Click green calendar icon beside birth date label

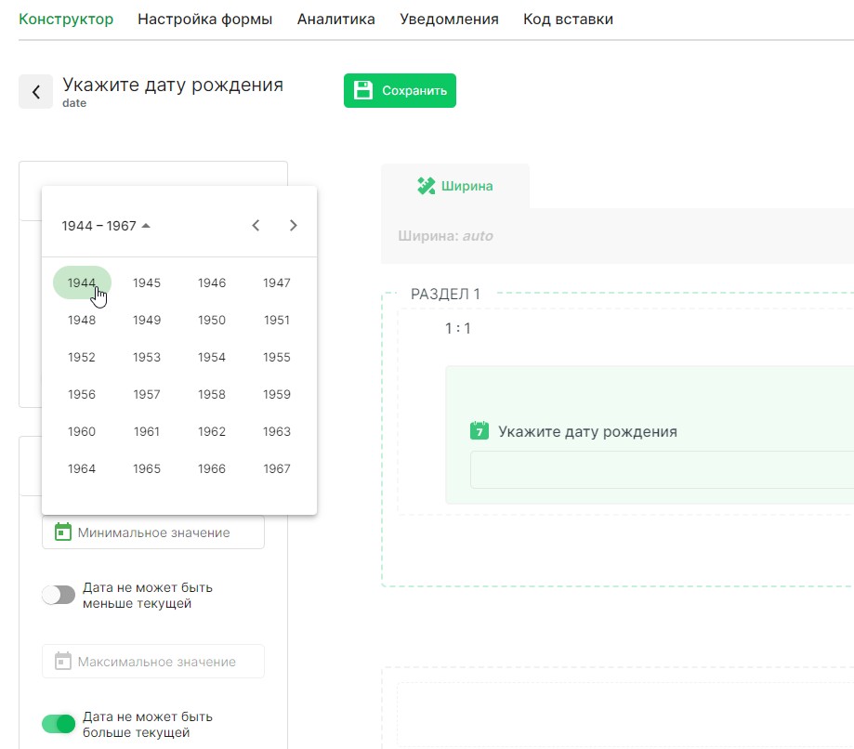[x=480, y=431]
